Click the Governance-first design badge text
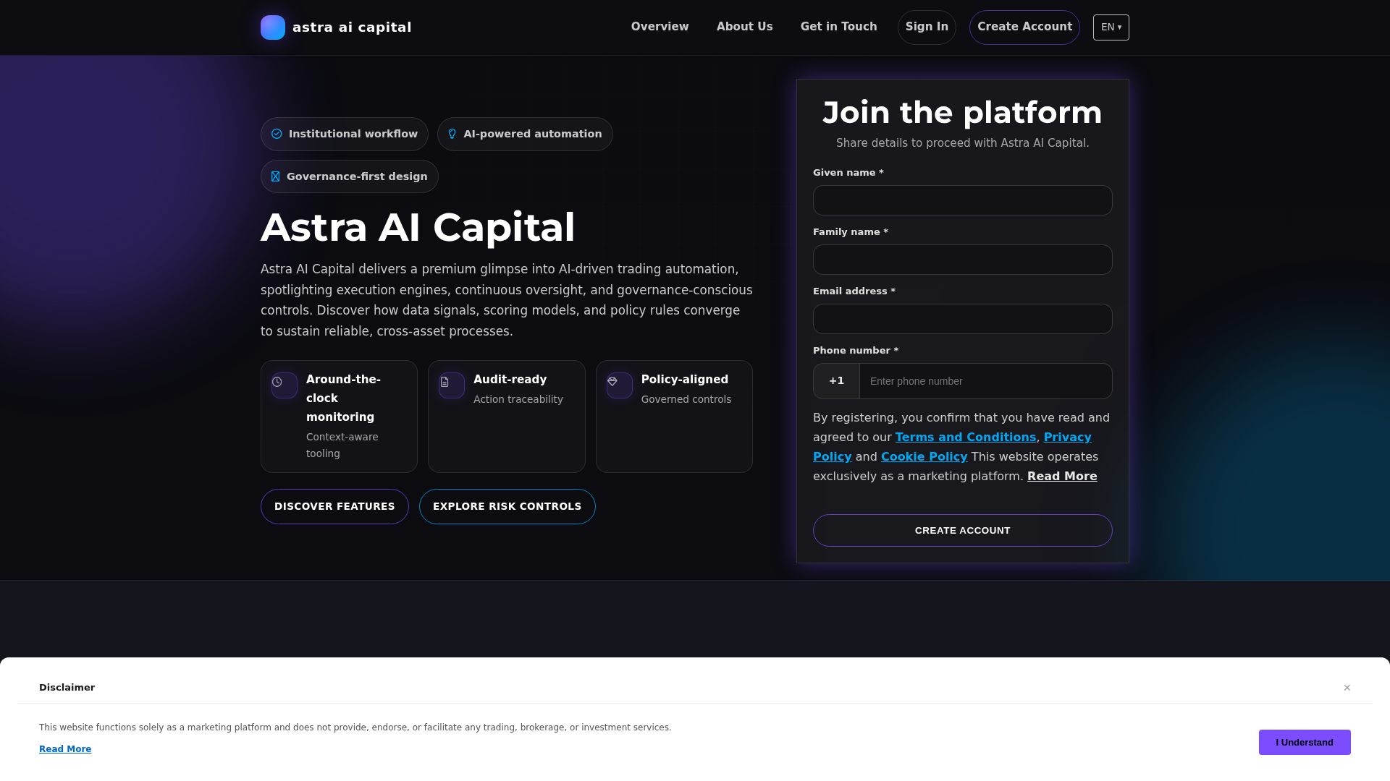 click(x=357, y=176)
